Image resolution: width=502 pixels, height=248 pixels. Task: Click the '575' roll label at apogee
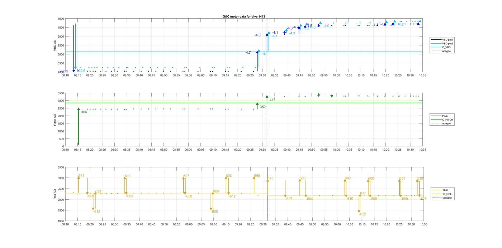(270, 178)
